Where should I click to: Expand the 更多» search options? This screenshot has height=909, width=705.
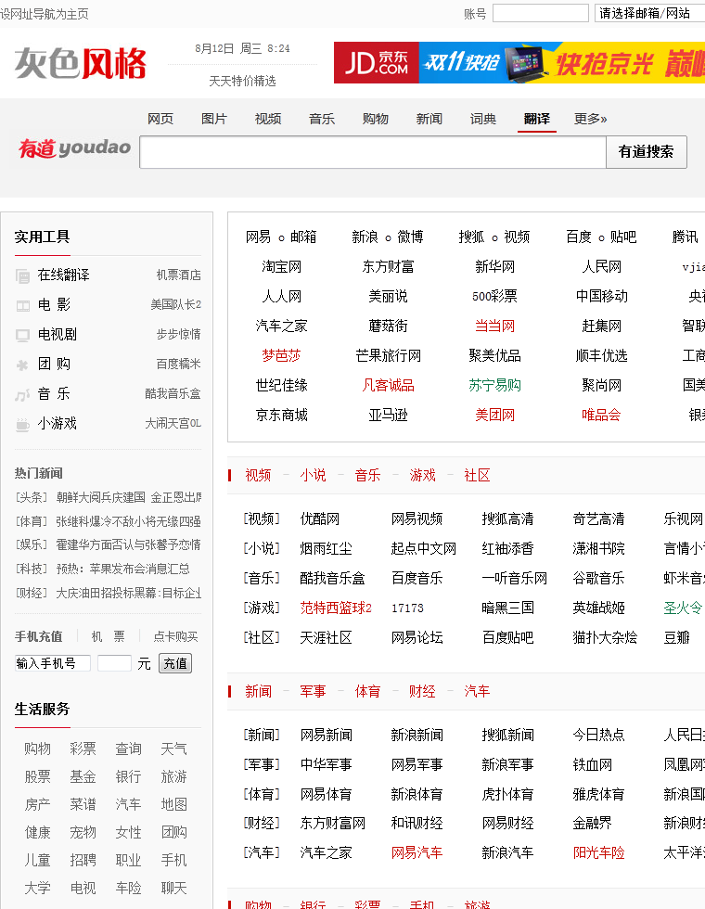point(590,119)
